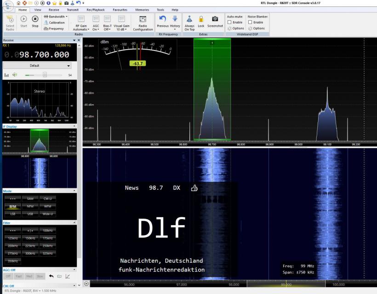Open Radio Configuration
377x294 pixels.
pos(143,23)
